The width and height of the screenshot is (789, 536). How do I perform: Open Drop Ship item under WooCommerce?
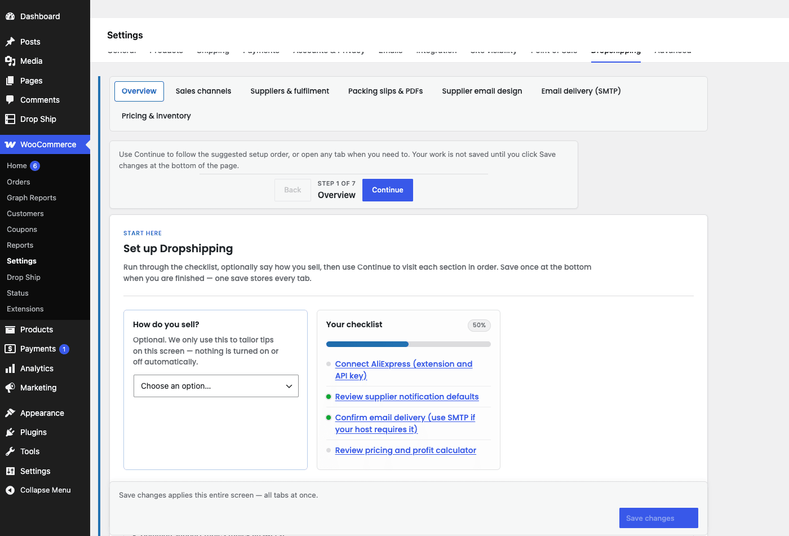click(x=24, y=278)
